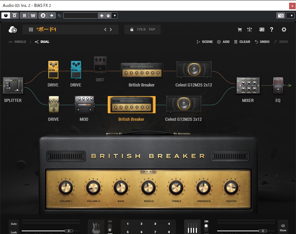
Task: Click the MASTER knob on amp
Action: tap(231, 188)
